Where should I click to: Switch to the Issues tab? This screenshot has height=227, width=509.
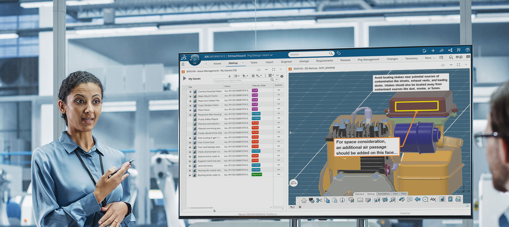pos(217,64)
